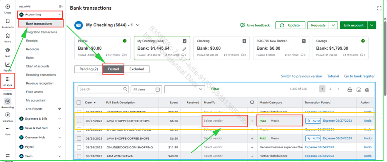387x162 pixels.
Task: Click Undo for JAVA SHOPPE 08/27/2023 row
Action: click(368, 121)
